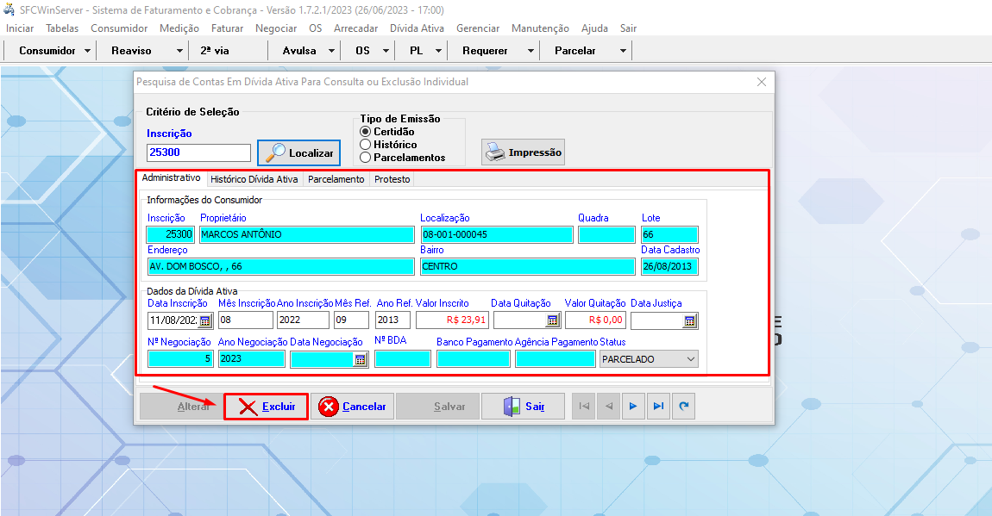
Task: Choose the Parcelamentos radio option
Action: tap(366, 158)
